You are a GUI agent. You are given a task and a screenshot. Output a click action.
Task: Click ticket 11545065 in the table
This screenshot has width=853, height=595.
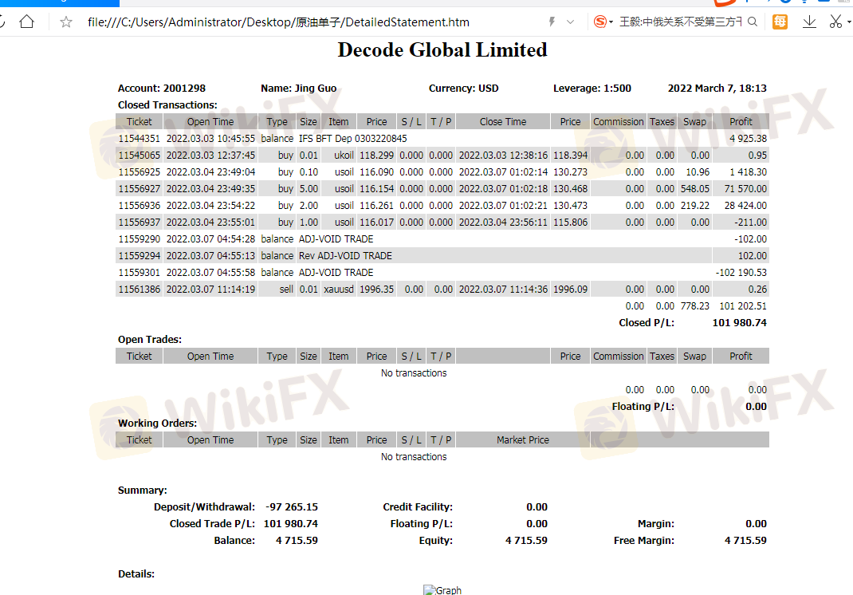[x=140, y=156]
